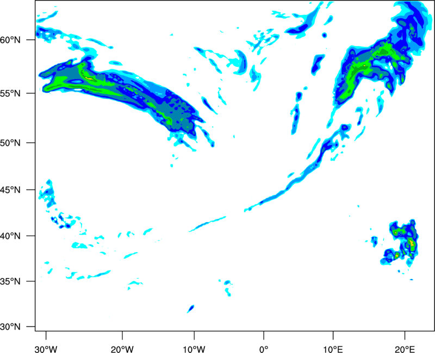This screenshot has width=435, height=353.
Task: Click the cyan blob near 58°N 3°W
Action: (x=240, y=58)
